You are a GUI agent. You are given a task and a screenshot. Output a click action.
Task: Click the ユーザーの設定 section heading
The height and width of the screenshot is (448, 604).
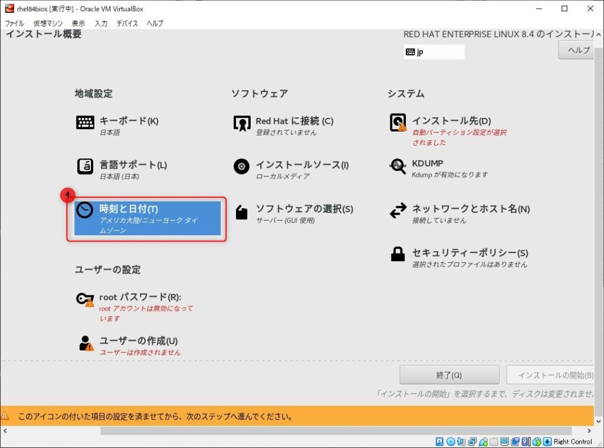click(x=108, y=269)
